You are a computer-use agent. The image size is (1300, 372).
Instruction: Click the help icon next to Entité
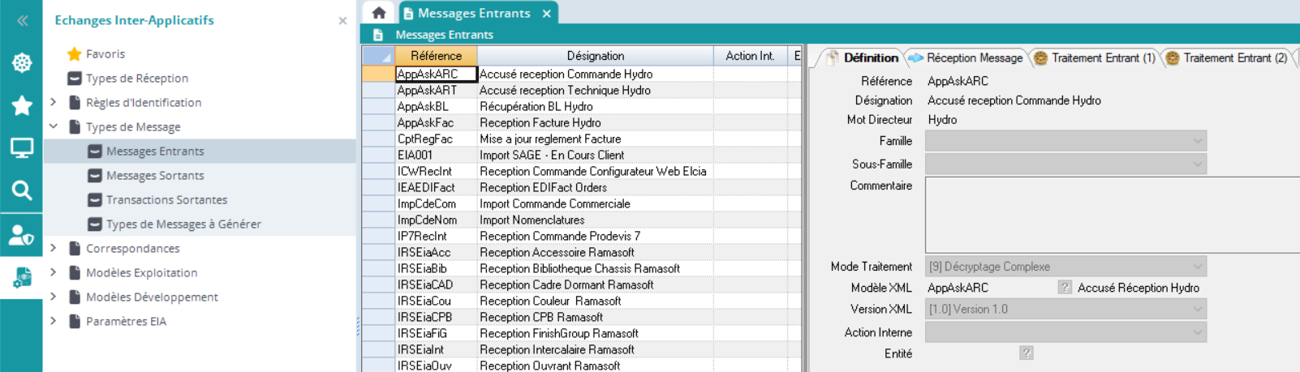[x=1027, y=353]
